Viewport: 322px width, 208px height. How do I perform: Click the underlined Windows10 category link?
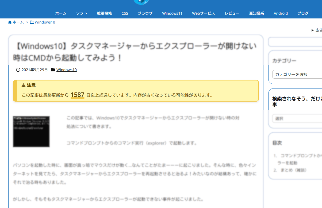66,70
